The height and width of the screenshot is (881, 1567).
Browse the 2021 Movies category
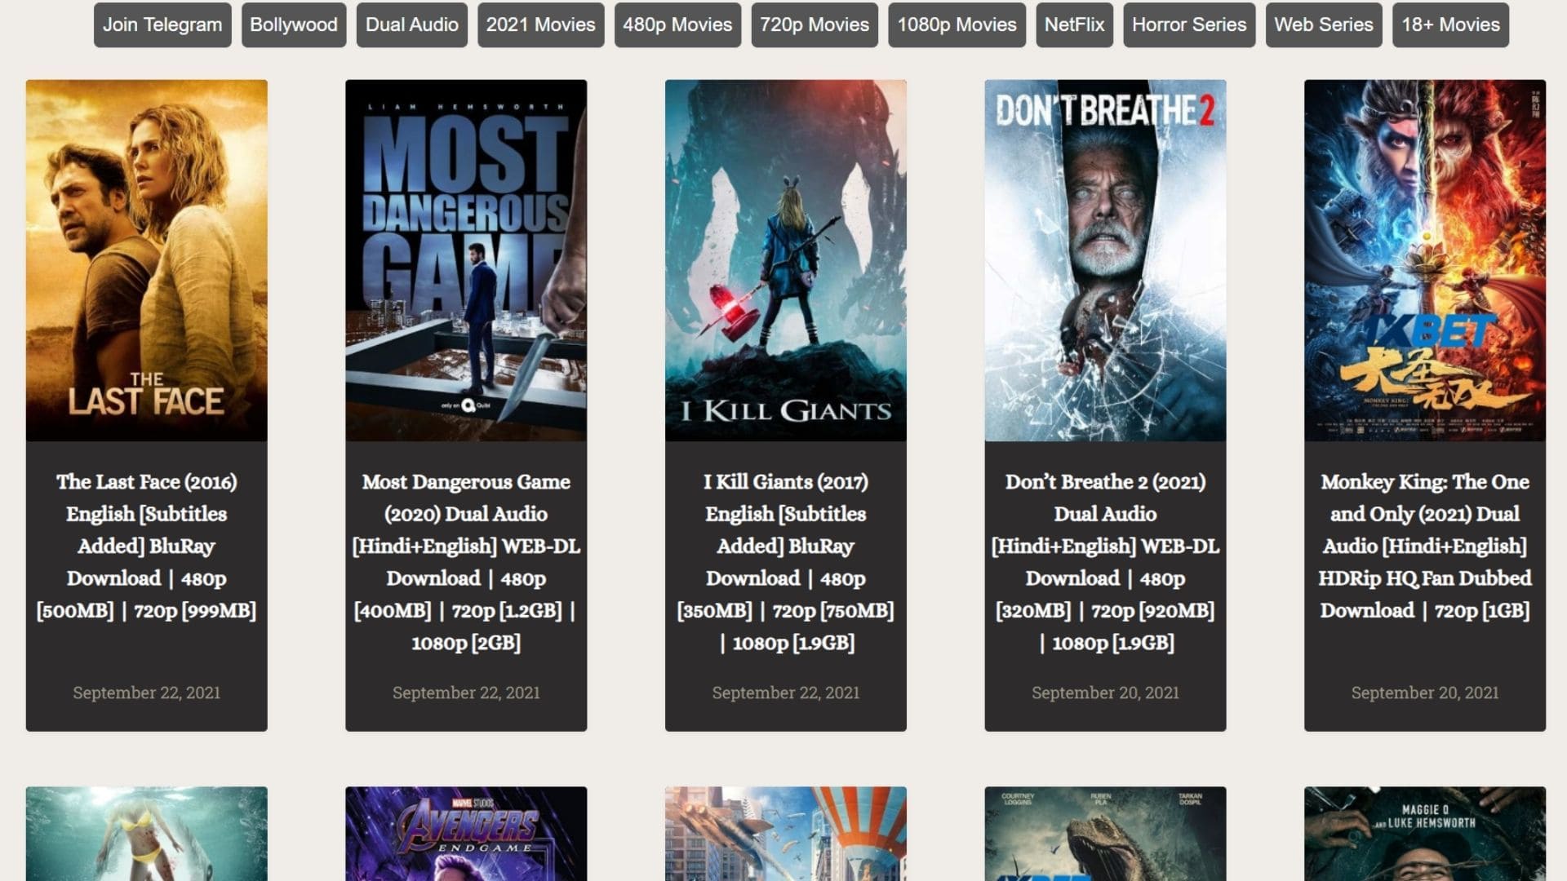(x=541, y=24)
